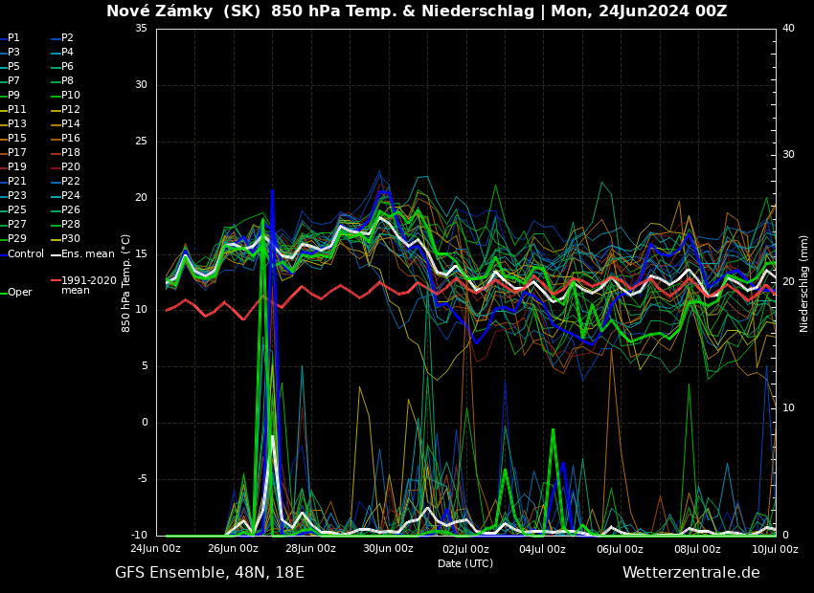
Task: Click the P11 legend label
Action: [x=17, y=110]
